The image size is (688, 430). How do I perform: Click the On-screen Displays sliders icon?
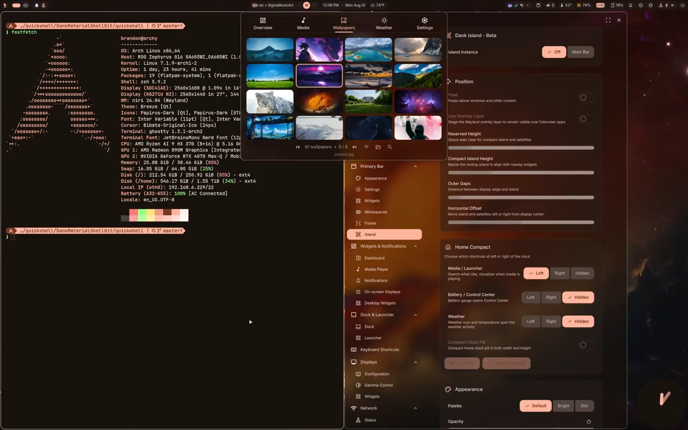358,292
